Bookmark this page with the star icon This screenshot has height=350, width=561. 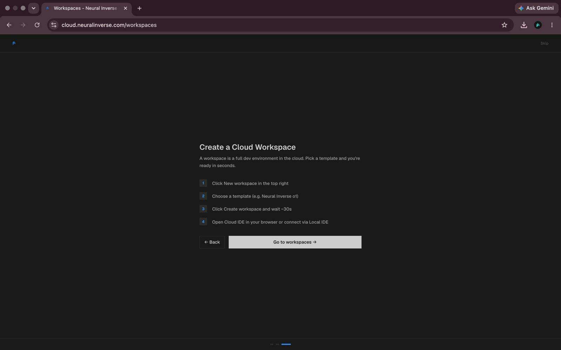coord(504,25)
